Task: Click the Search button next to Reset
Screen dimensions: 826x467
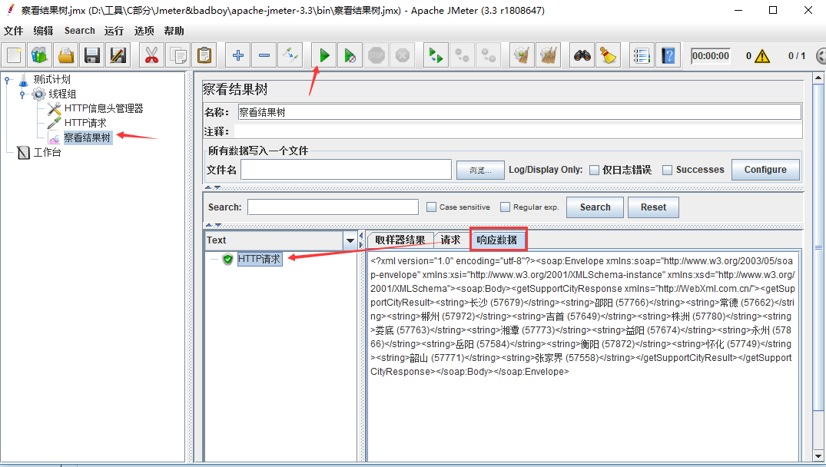Action: click(x=595, y=207)
